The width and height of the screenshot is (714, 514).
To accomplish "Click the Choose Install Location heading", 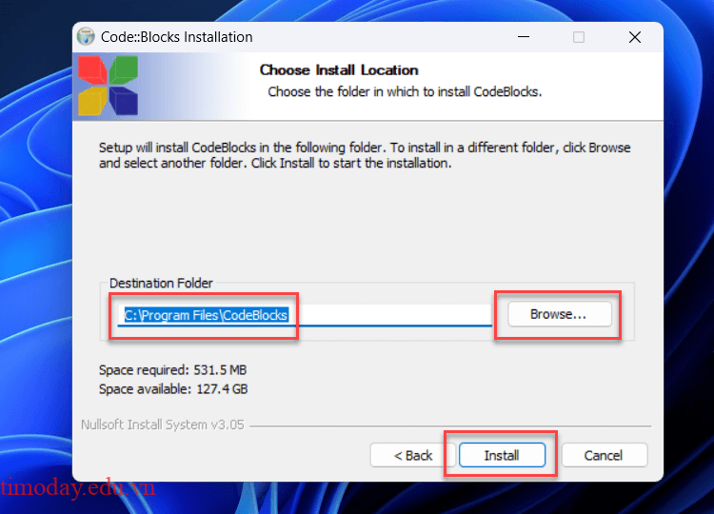I will (x=339, y=70).
